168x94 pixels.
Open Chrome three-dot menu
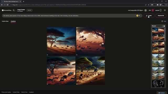[x=166, y=5]
